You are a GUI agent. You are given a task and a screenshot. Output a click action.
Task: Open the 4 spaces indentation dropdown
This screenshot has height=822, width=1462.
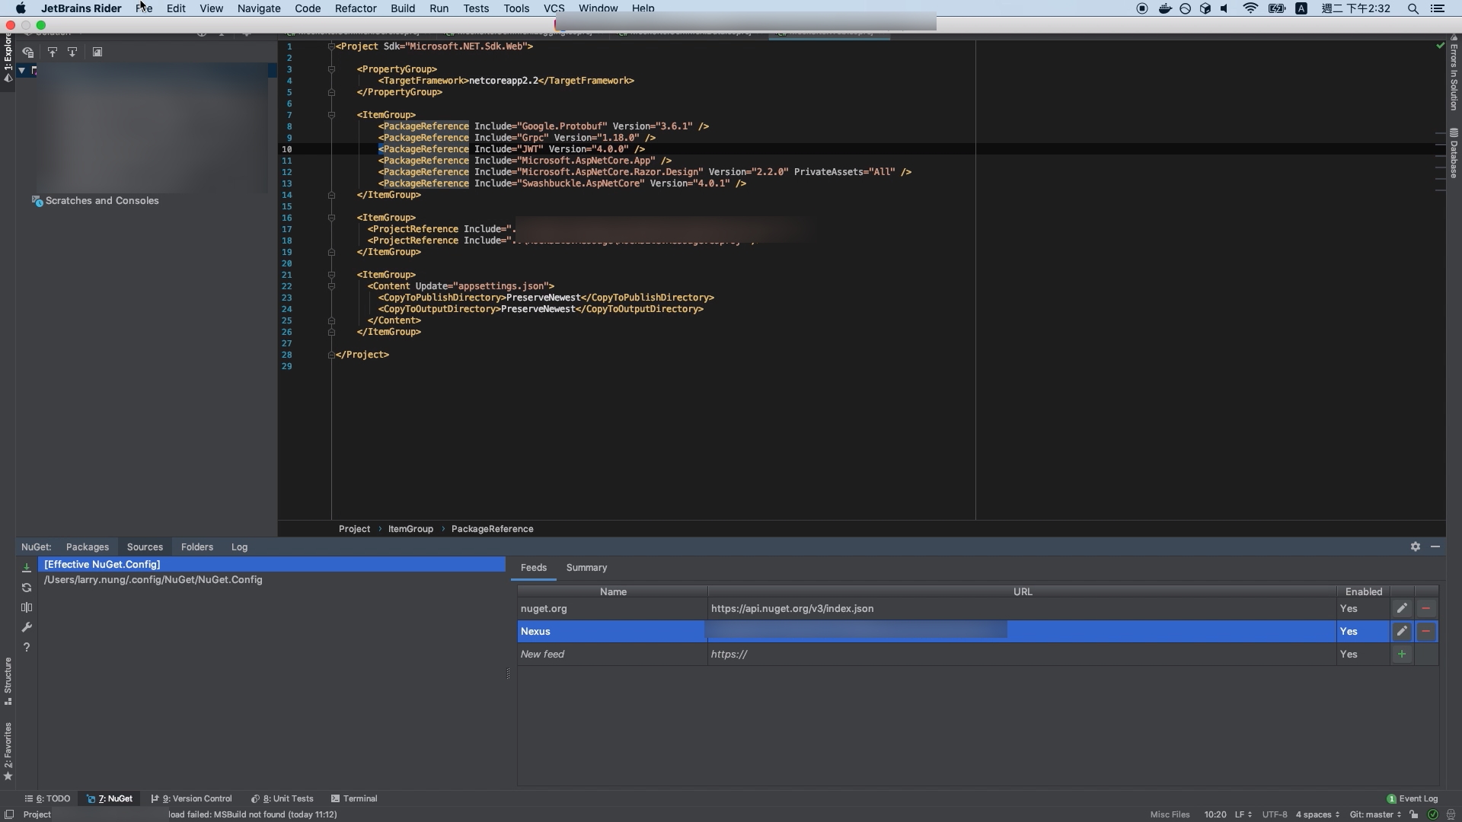point(1317,814)
